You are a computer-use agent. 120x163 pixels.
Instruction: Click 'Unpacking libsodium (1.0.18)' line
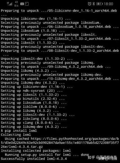[33, 31]
